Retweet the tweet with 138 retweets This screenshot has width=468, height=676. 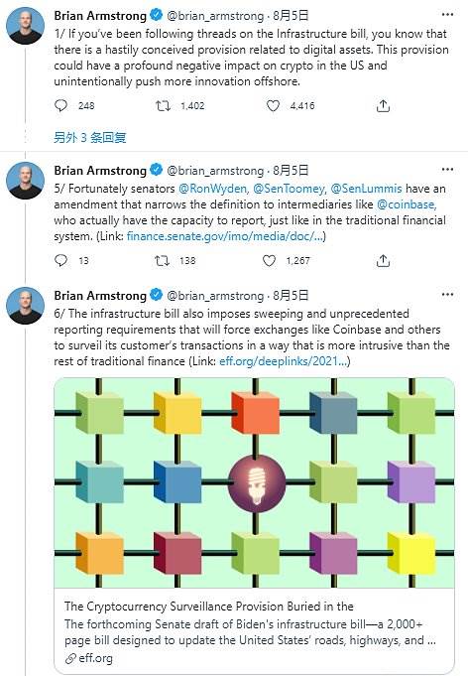coord(162,260)
